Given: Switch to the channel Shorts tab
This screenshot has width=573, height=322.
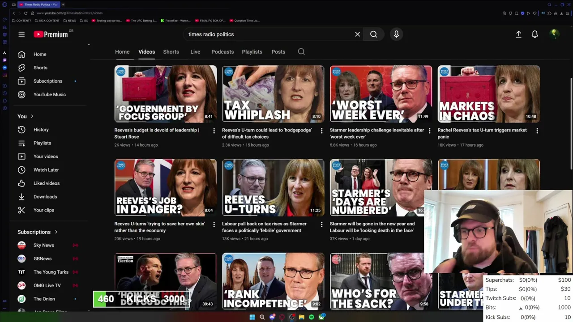Looking at the screenshot, I should (171, 52).
